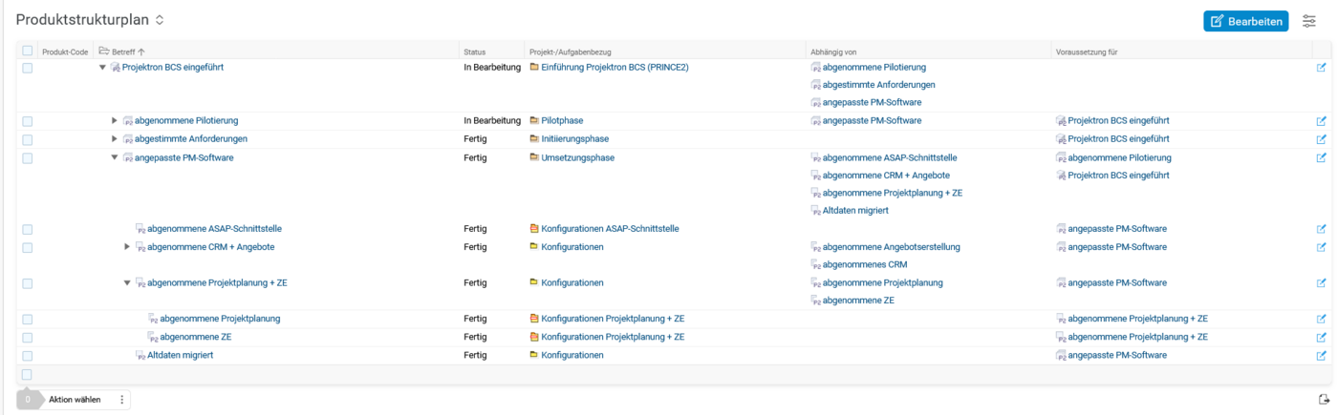Screen dimensions: 1338x415
Task: Click folder icon in Betreff column header
Action: (104, 51)
